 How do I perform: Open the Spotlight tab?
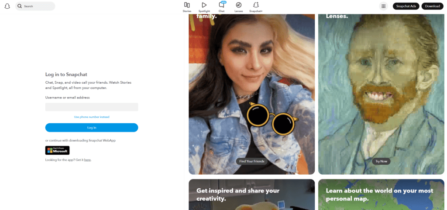coord(204,7)
